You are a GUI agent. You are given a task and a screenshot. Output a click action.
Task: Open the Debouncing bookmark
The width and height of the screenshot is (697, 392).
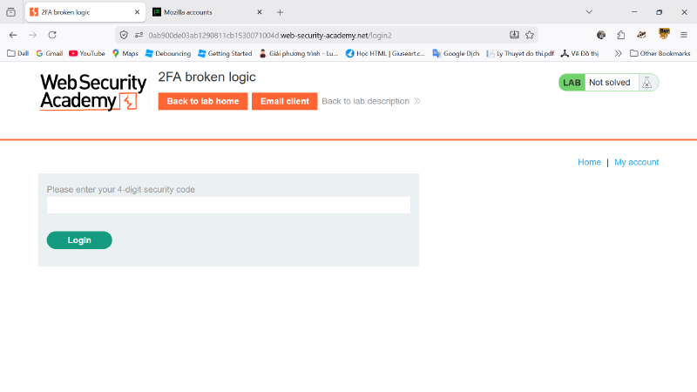tap(168, 53)
